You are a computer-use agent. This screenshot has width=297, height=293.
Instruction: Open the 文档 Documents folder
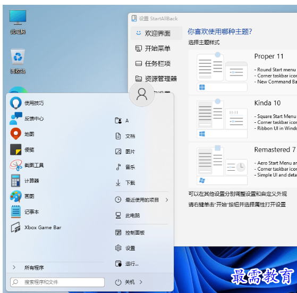(x=125, y=136)
